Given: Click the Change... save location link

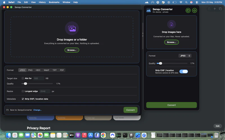Looking at the screenshot, I should click(37, 110).
